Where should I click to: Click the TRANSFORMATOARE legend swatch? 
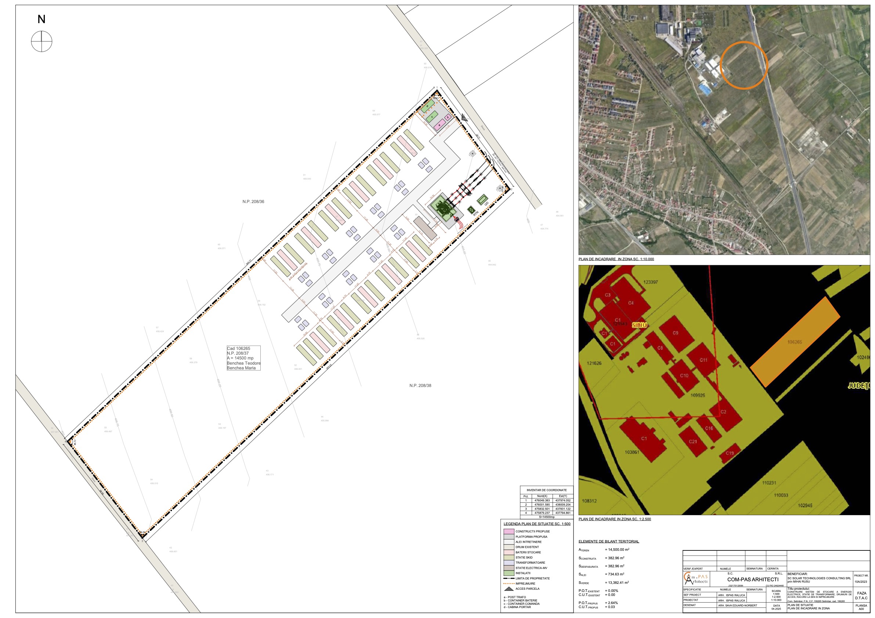[x=509, y=563]
